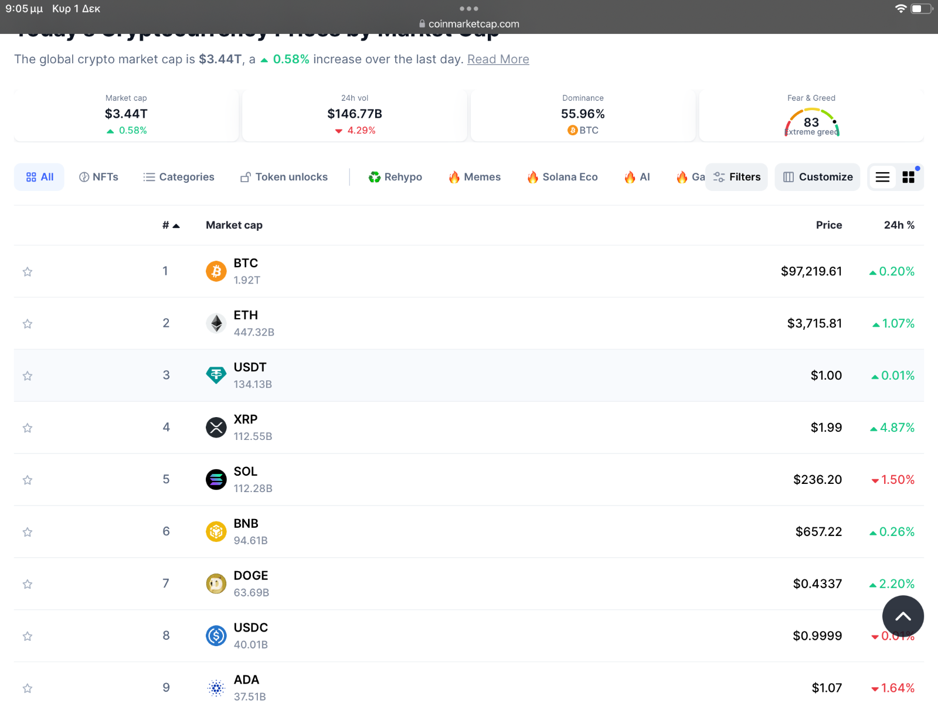Open the Solana coin logo
This screenshot has width=938, height=703.
tap(216, 480)
